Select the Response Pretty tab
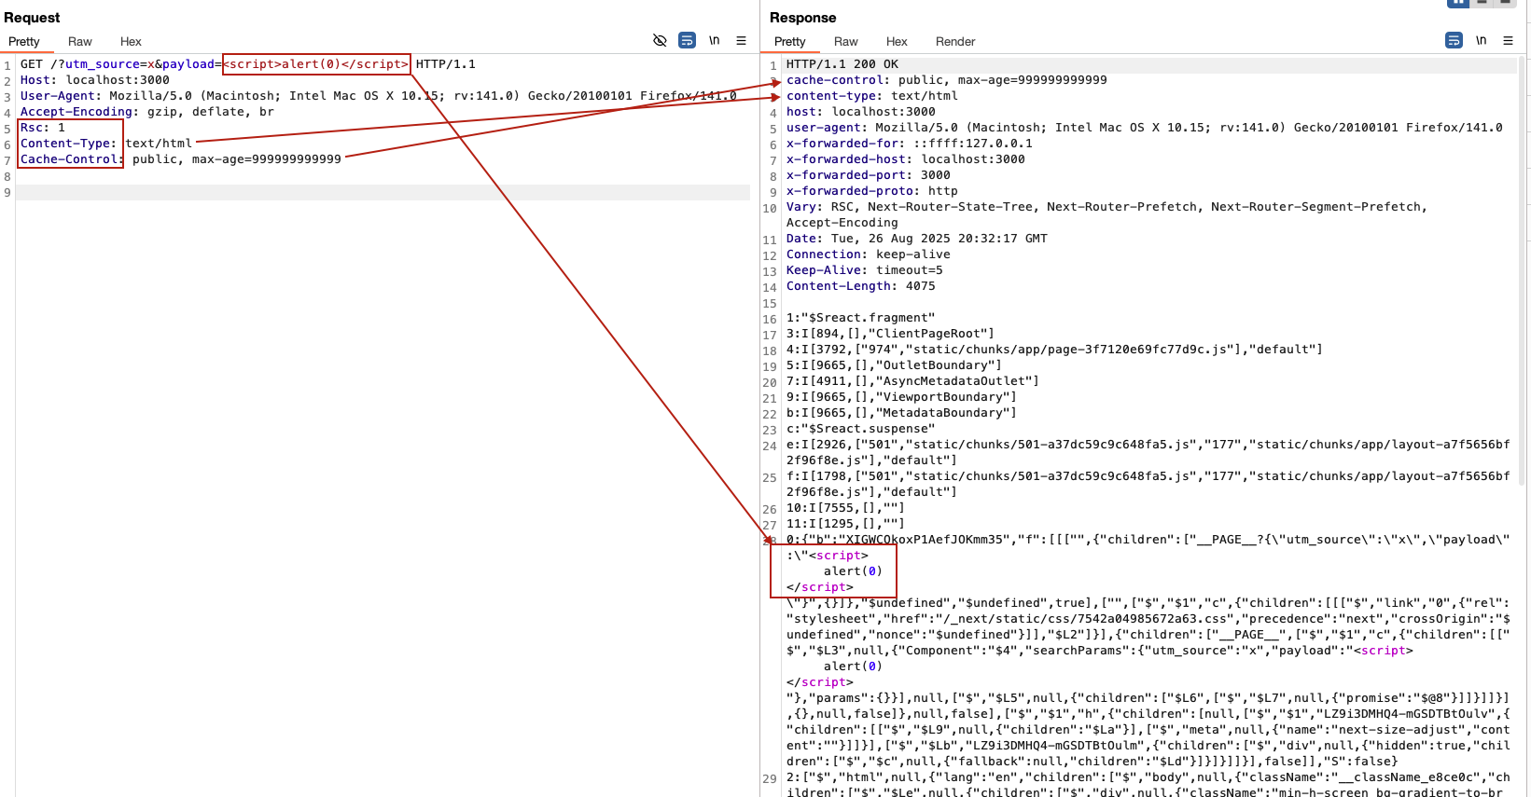Viewport: 1531px width, 797px height. [x=790, y=42]
